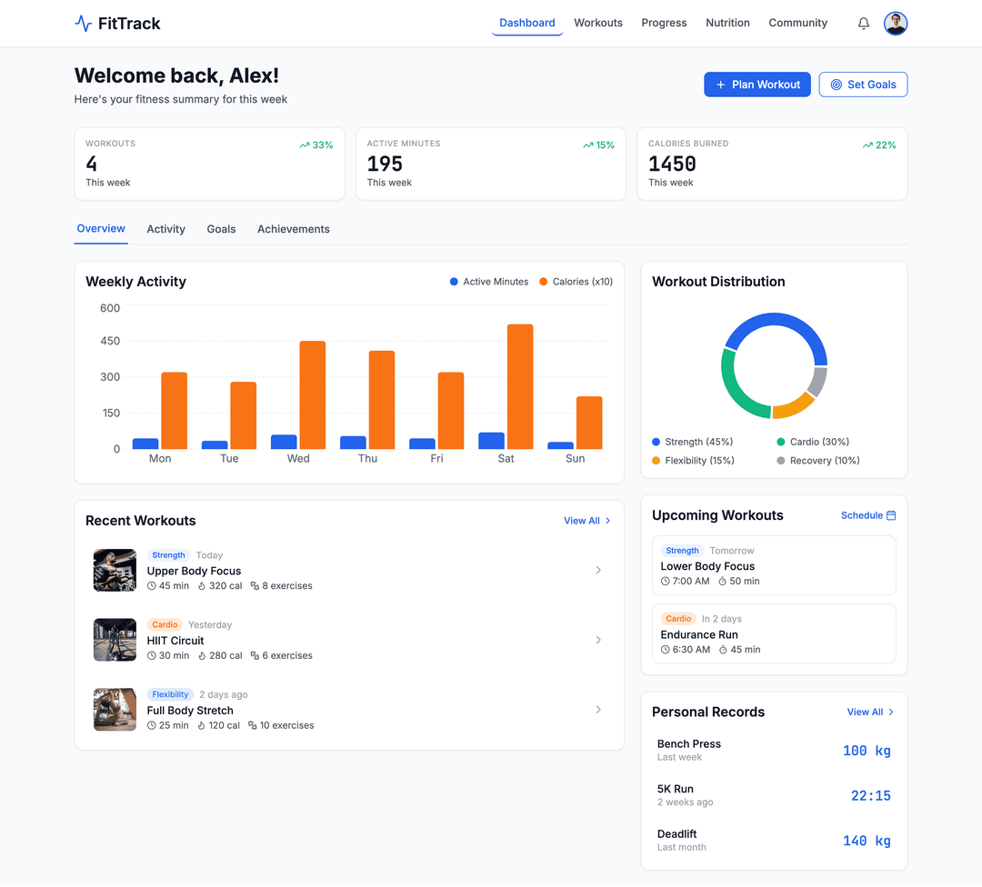Viewport: 982px width, 887px height.
Task: Switch to the Achievements tab
Action: (293, 229)
